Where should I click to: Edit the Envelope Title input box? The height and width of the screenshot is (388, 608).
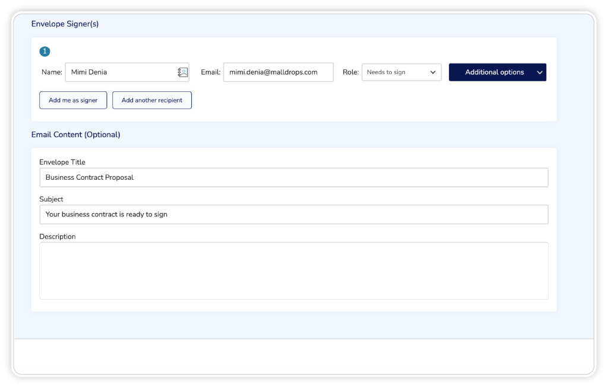(x=293, y=177)
